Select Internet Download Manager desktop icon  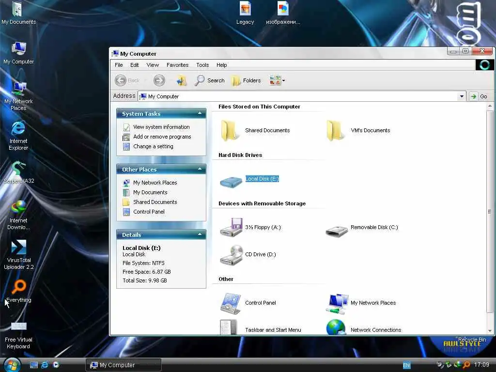pyautogui.click(x=19, y=215)
